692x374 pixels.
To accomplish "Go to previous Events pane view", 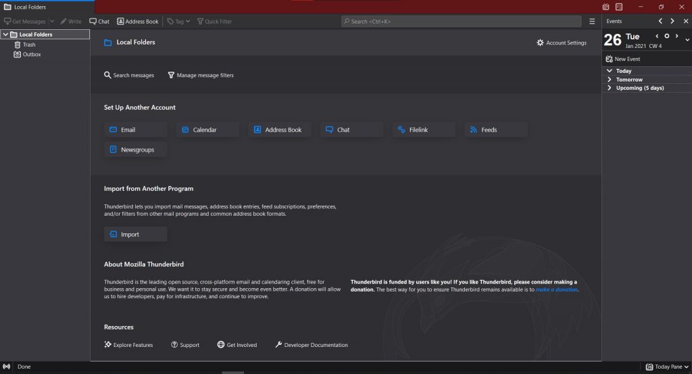I will [x=660, y=21].
